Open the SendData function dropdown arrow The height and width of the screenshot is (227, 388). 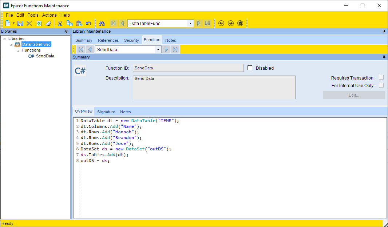(158, 49)
